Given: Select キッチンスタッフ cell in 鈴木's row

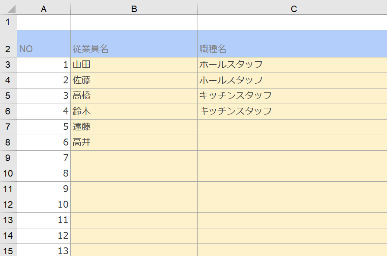Looking at the screenshot, I should point(292,111).
